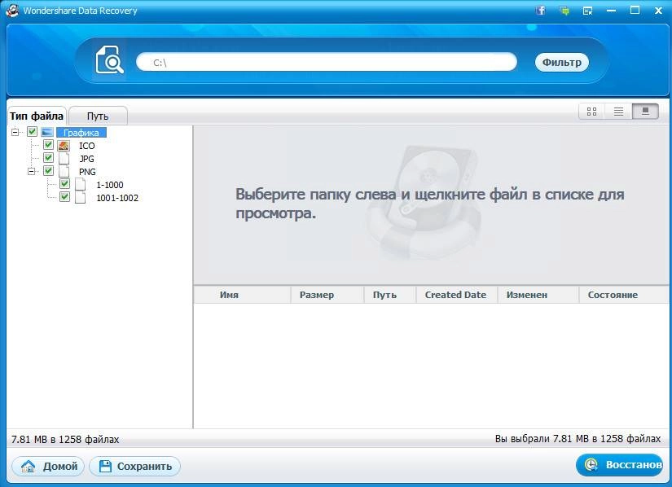Maximize the Data Recovery window
Image resolution: width=672 pixels, height=487 pixels.
(x=635, y=11)
